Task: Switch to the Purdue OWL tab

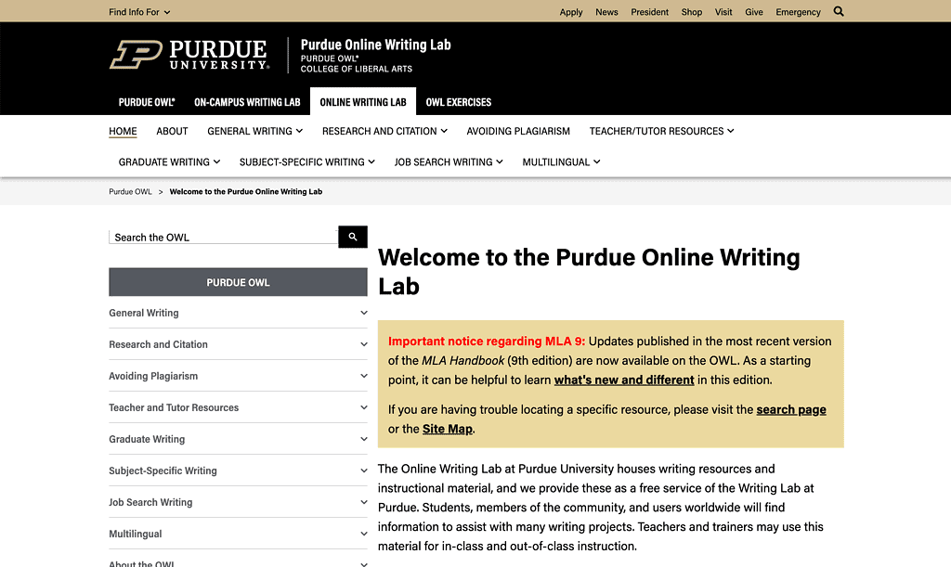Action: pyautogui.click(x=147, y=102)
